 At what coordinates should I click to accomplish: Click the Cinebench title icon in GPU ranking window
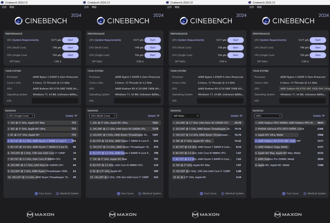250,2
